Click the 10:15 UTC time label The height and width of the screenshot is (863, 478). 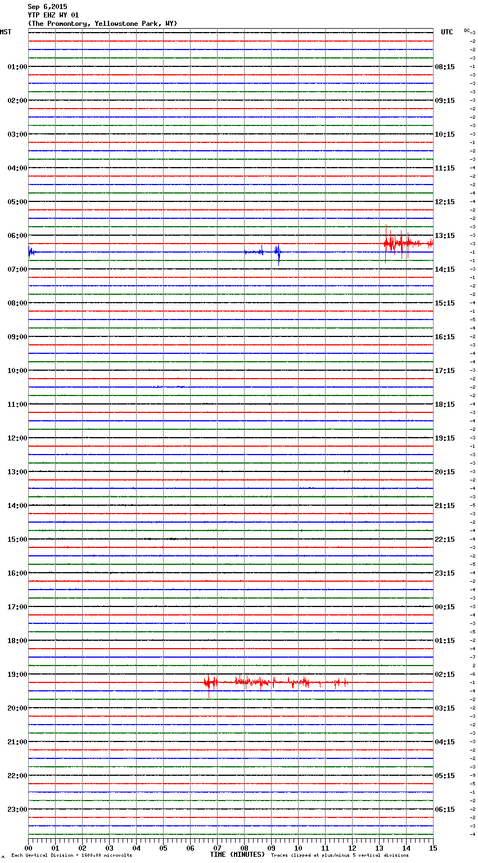(445, 134)
